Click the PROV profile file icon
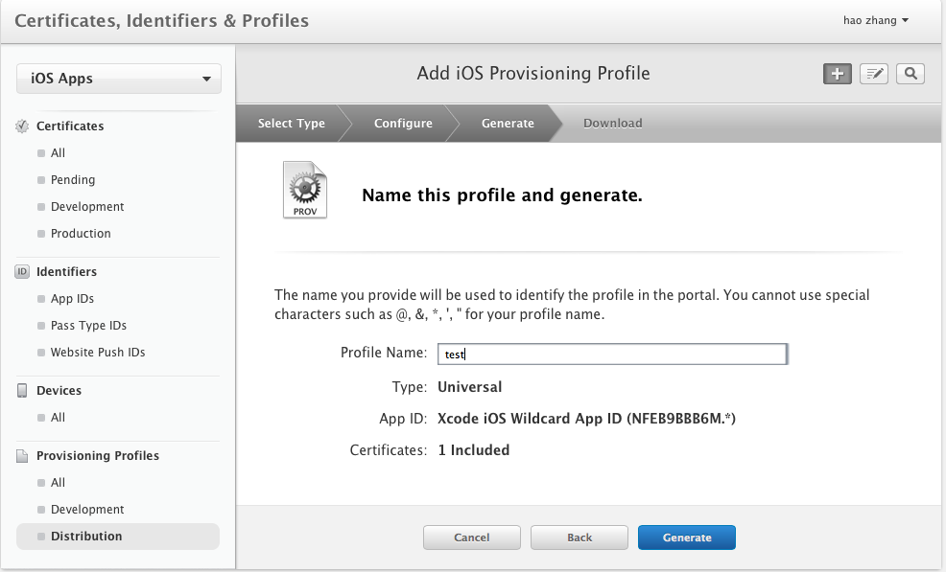The image size is (946, 572). click(x=304, y=190)
